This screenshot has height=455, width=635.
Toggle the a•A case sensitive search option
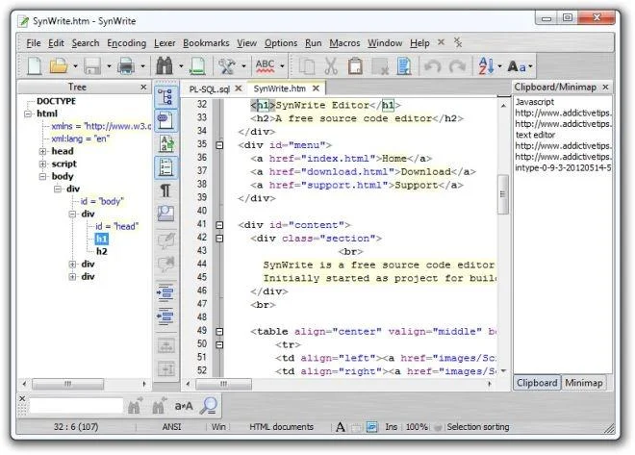click(x=184, y=406)
